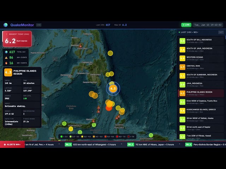Click the flame icon beside 16 M5+ events
The height and width of the screenshot is (169, 226).
pyautogui.click(x=6, y=63)
